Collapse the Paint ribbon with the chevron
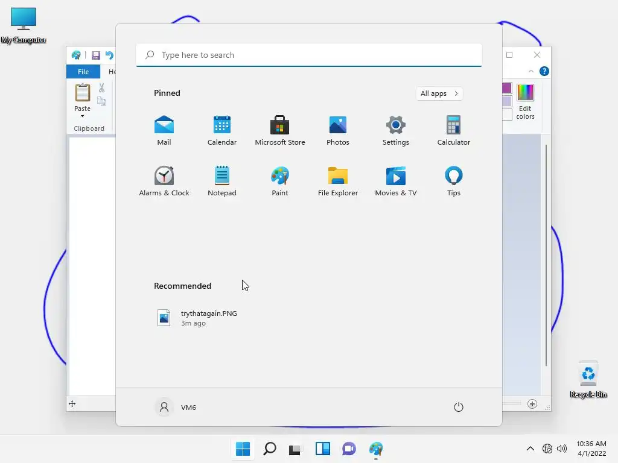Viewport: 618px width, 463px height. click(x=531, y=71)
